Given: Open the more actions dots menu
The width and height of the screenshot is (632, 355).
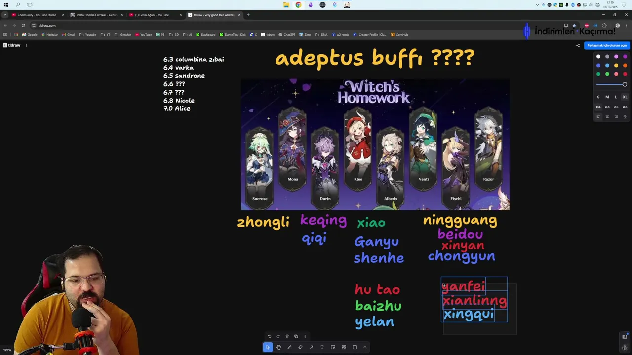Looking at the screenshot, I should click(x=305, y=336).
